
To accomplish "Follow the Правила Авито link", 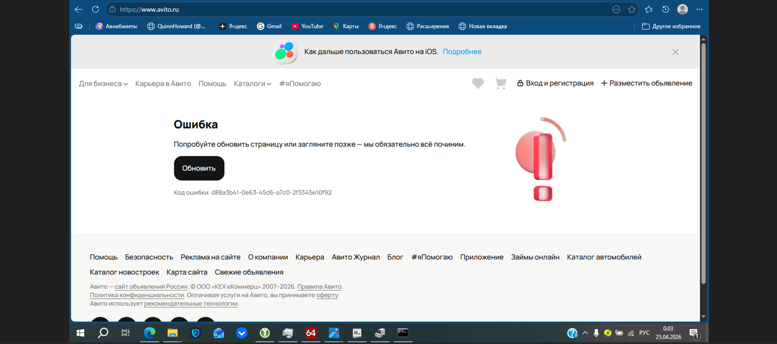I will 319,287.
